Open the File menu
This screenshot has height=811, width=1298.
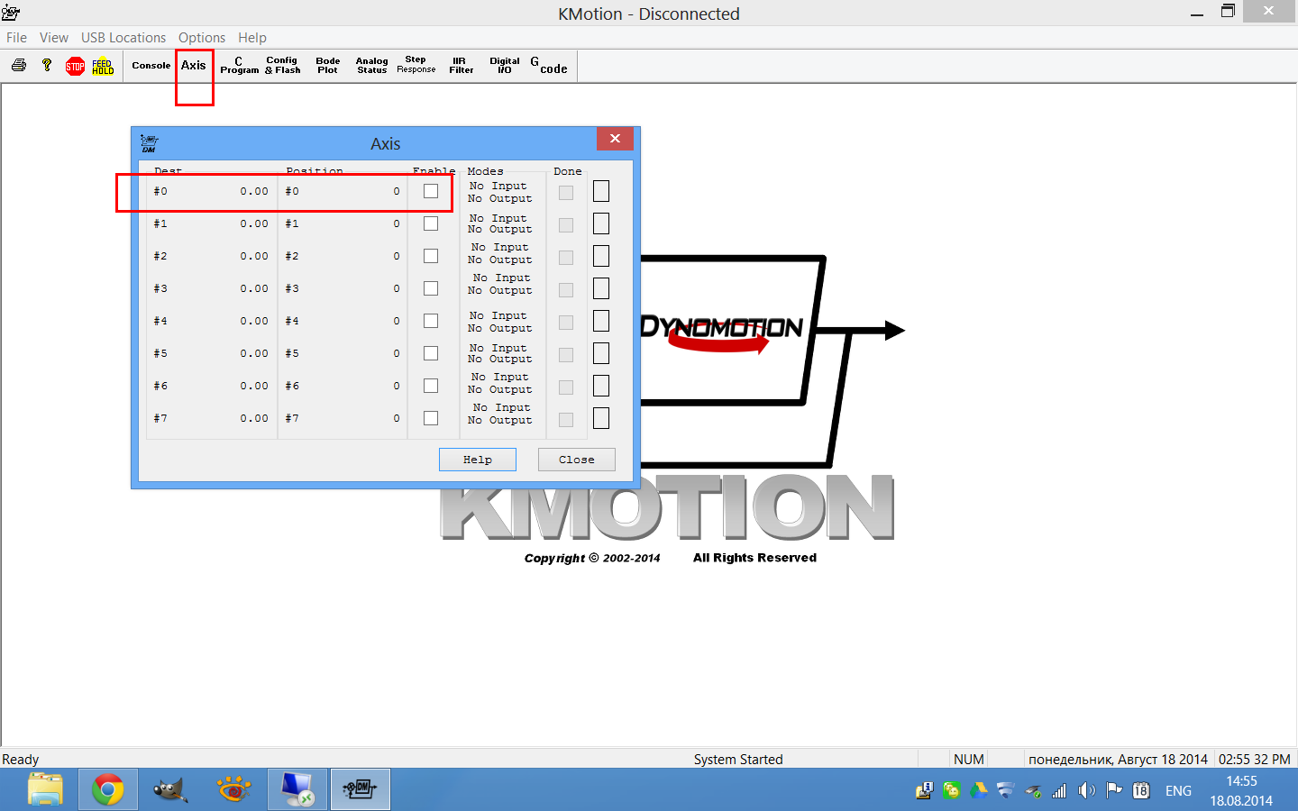16,38
